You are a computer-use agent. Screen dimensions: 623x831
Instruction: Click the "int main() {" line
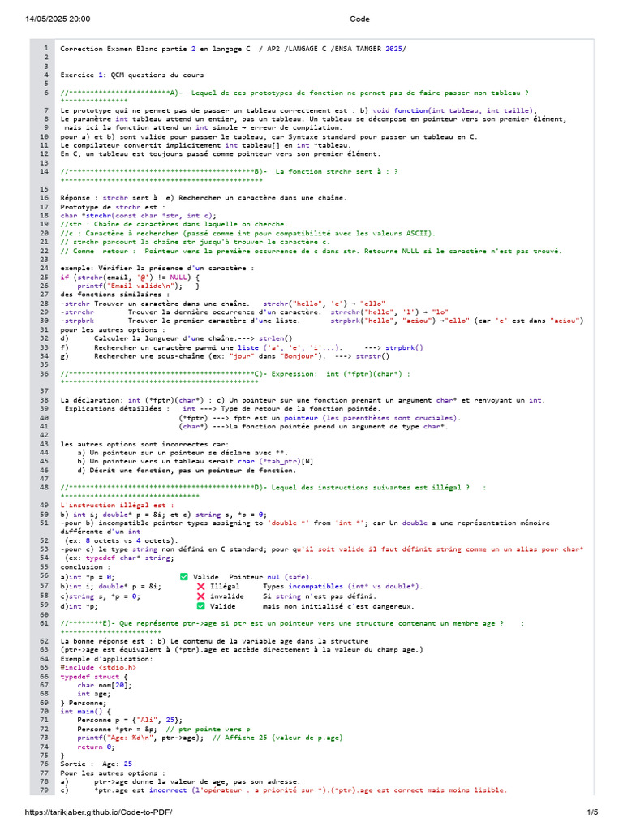(85, 712)
